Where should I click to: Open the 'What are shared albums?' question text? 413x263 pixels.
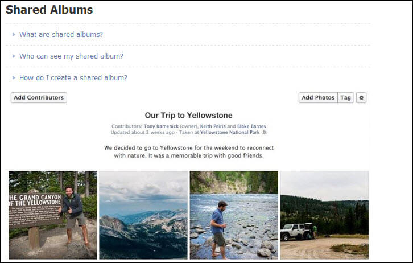click(x=61, y=34)
